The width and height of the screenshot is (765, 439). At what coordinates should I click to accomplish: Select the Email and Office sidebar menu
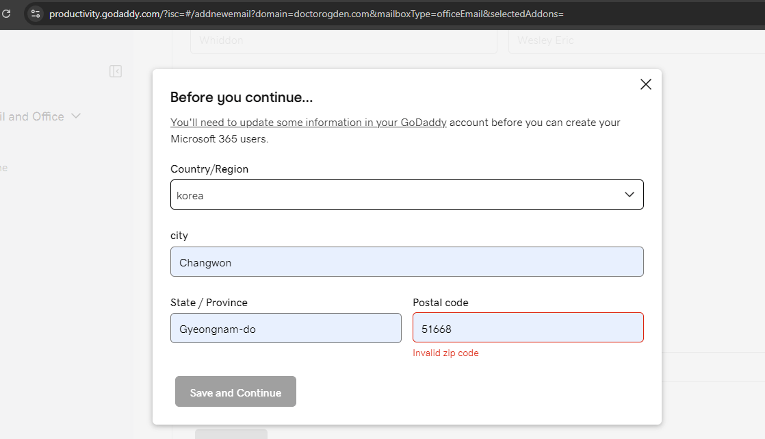tap(33, 116)
